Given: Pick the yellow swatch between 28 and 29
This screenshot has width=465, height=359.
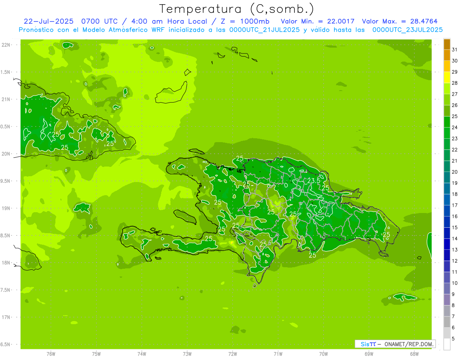Looking at the screenshot, I should click(447, 77).
